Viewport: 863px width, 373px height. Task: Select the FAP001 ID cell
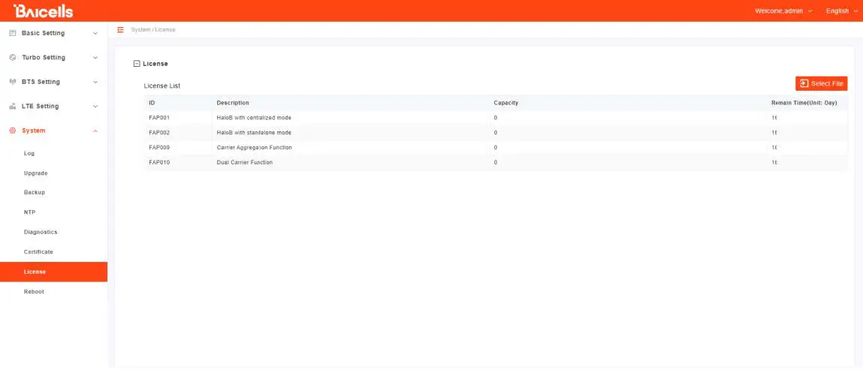(x=159, y=118)
